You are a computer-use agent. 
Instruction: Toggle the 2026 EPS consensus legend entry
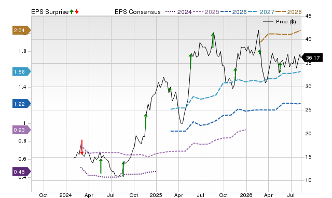pos(233,12)
